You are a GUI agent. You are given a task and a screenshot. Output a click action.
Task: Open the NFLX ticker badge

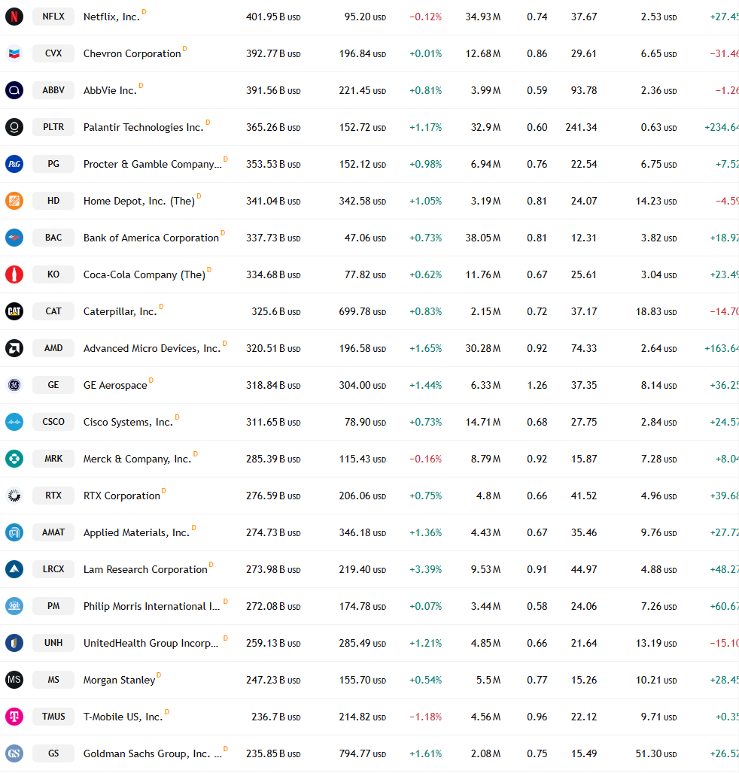click(53, 17)
